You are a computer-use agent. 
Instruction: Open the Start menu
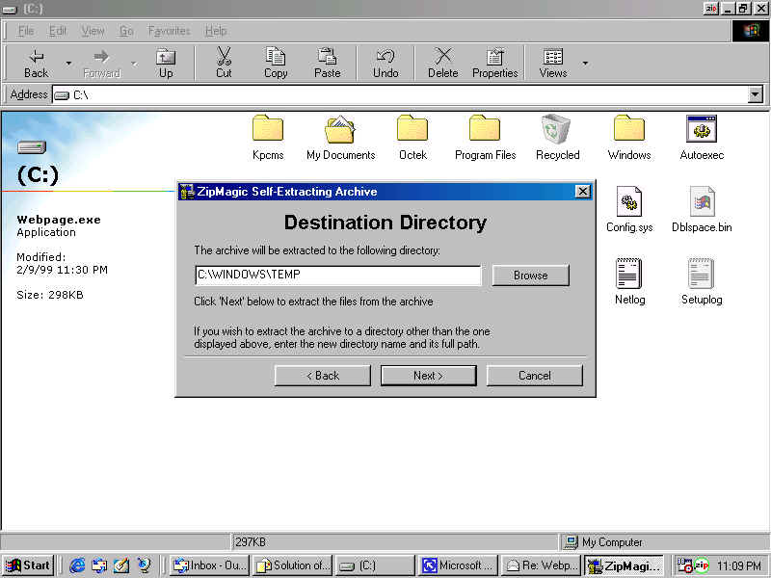pyautogui.click(x=28, y=565)
